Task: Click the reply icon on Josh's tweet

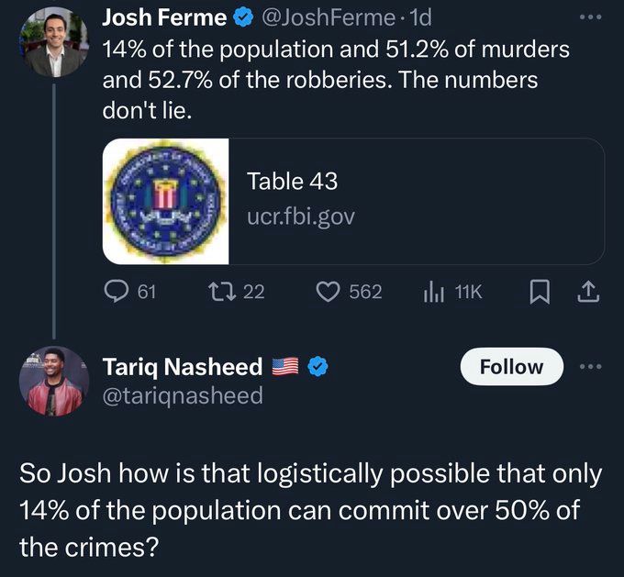Action: coord(115,292)
